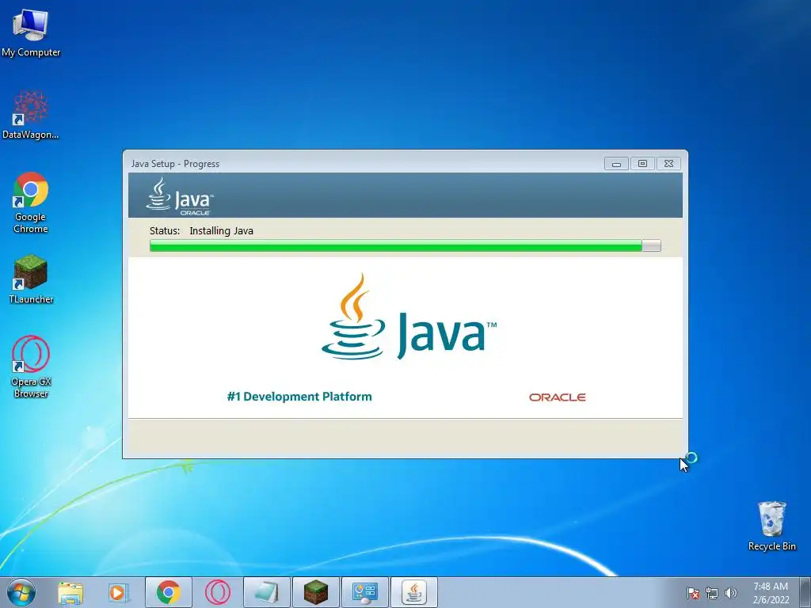Switch to Opera GX in the taskbar
The height and width of the screenshot is (608, 811).
click(218, 592)
